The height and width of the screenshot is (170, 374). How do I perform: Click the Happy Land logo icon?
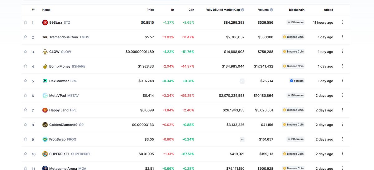(x=45, y=110)
